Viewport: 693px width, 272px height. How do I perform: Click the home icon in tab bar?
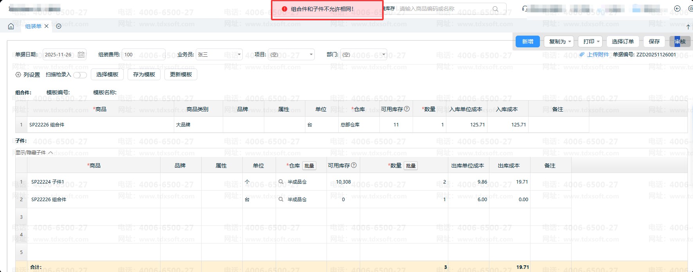[11, 26]
